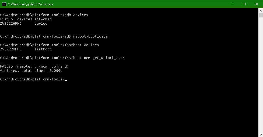The image size is (263, 137).
Task: Click the window title text C:\Windows\system32\cmd.exe
Action: (30, 4)
